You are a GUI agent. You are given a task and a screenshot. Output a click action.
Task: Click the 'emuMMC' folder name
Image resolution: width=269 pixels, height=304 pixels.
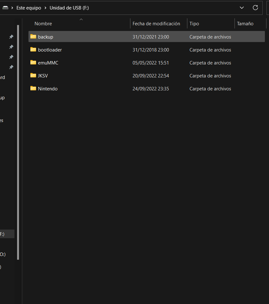coord(48,63)
